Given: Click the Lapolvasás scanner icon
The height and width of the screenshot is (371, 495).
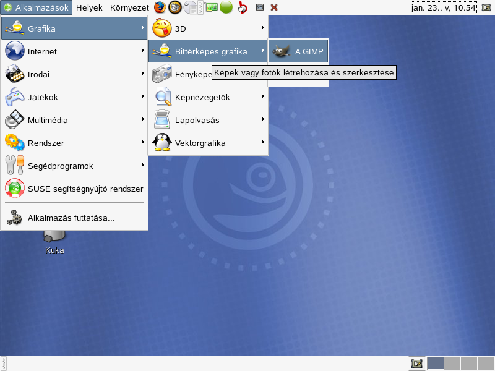Looking at the screenshot, I should click(162, 120).
